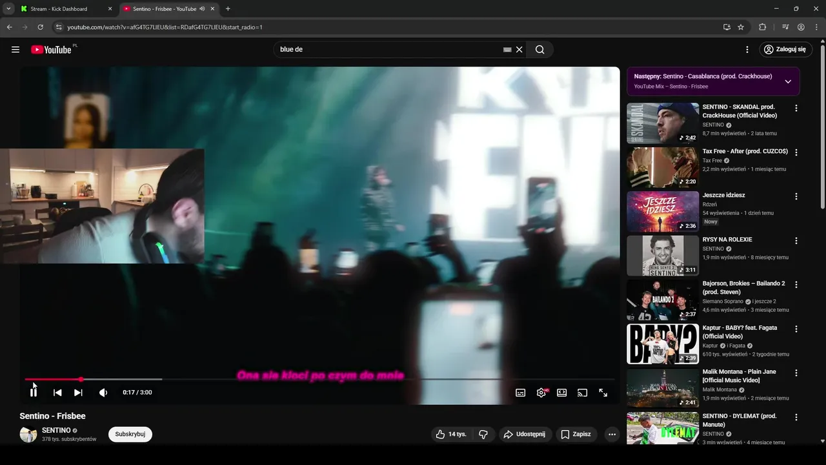Open the player settings gear
Image resolution: width=826 pixels, height=465 pixels.
[541, 393]
